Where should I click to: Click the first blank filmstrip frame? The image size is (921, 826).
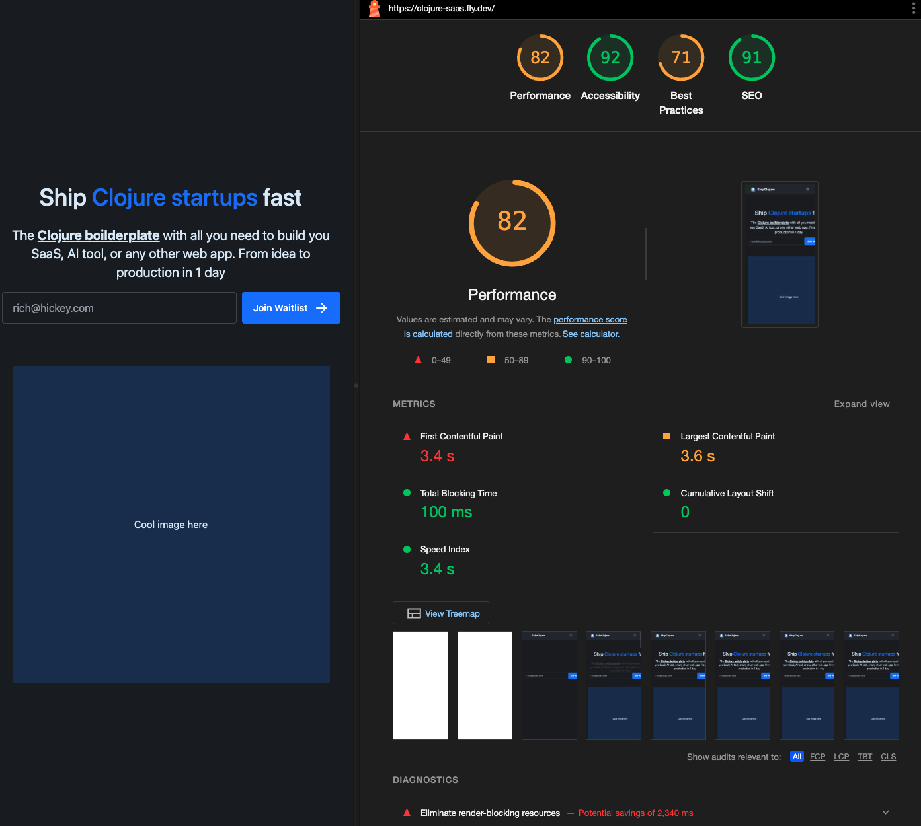coord(420,685)
